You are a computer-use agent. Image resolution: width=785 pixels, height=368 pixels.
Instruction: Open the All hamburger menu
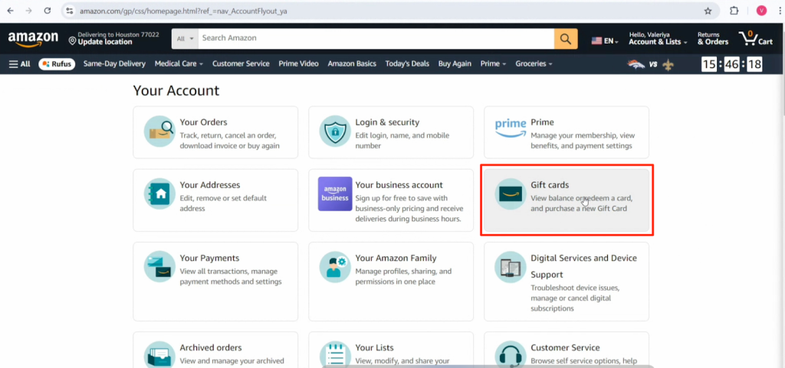pyautogui.click(x=20, y=64)
